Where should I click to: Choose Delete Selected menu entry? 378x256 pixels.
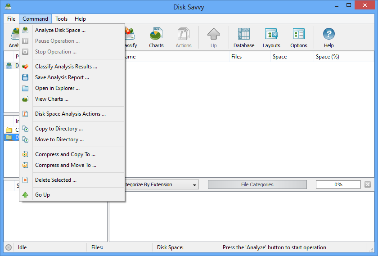(72, 180)
